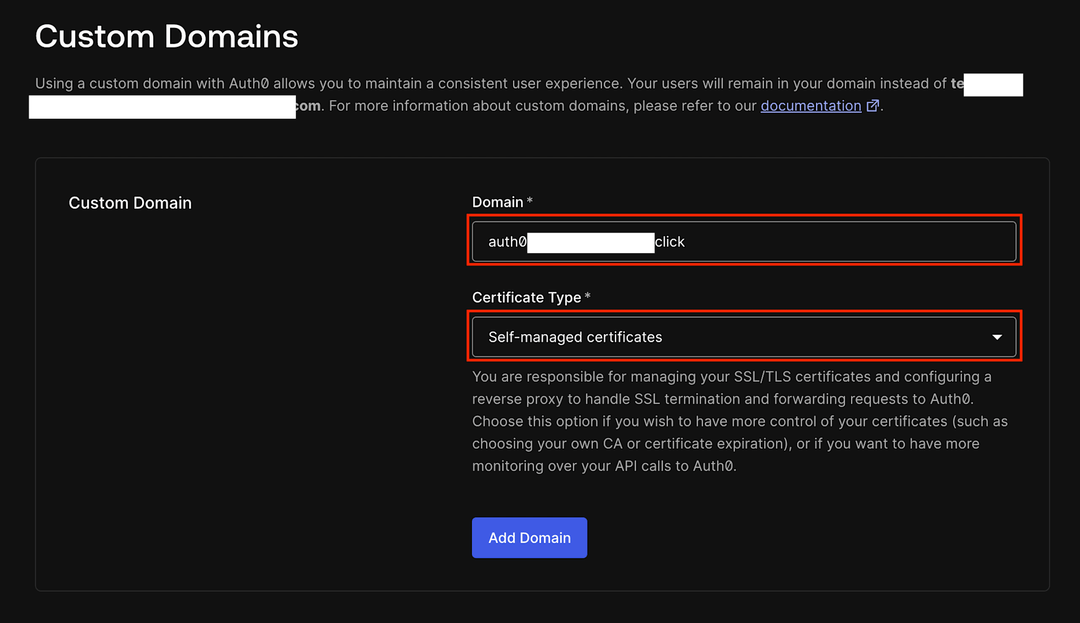Viewport: 1080px width, 623px height.
Task: Click the dropdown arrow for Self-managed certificates
Action: [997, 337]
